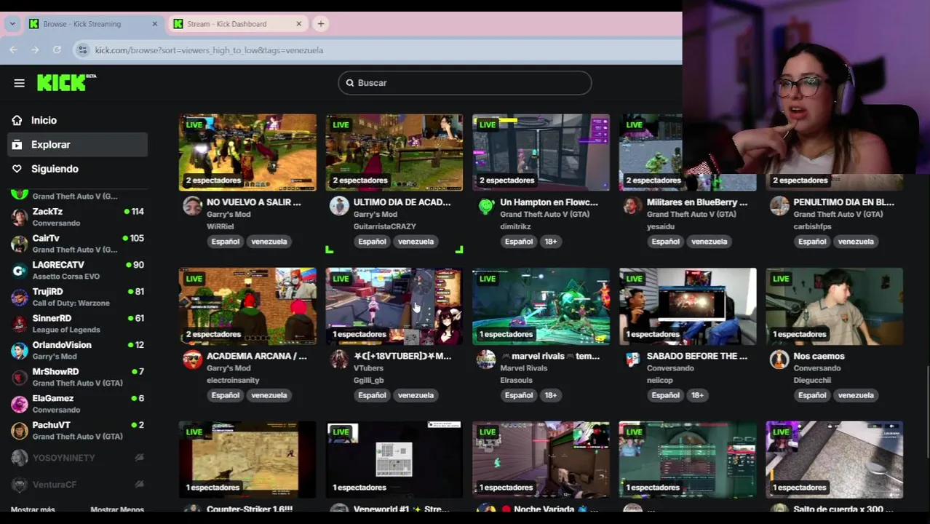The image size is (930, 524).
Task: Click offline VenturaCF in sidebar
Action: pos(78,485)
